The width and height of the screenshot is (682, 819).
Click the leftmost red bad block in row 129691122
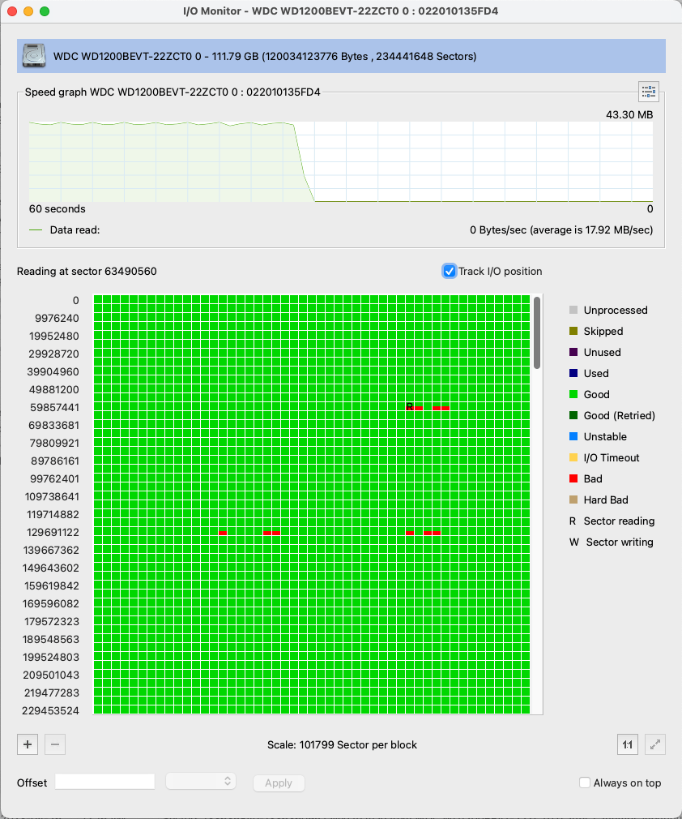coord(223,532)
